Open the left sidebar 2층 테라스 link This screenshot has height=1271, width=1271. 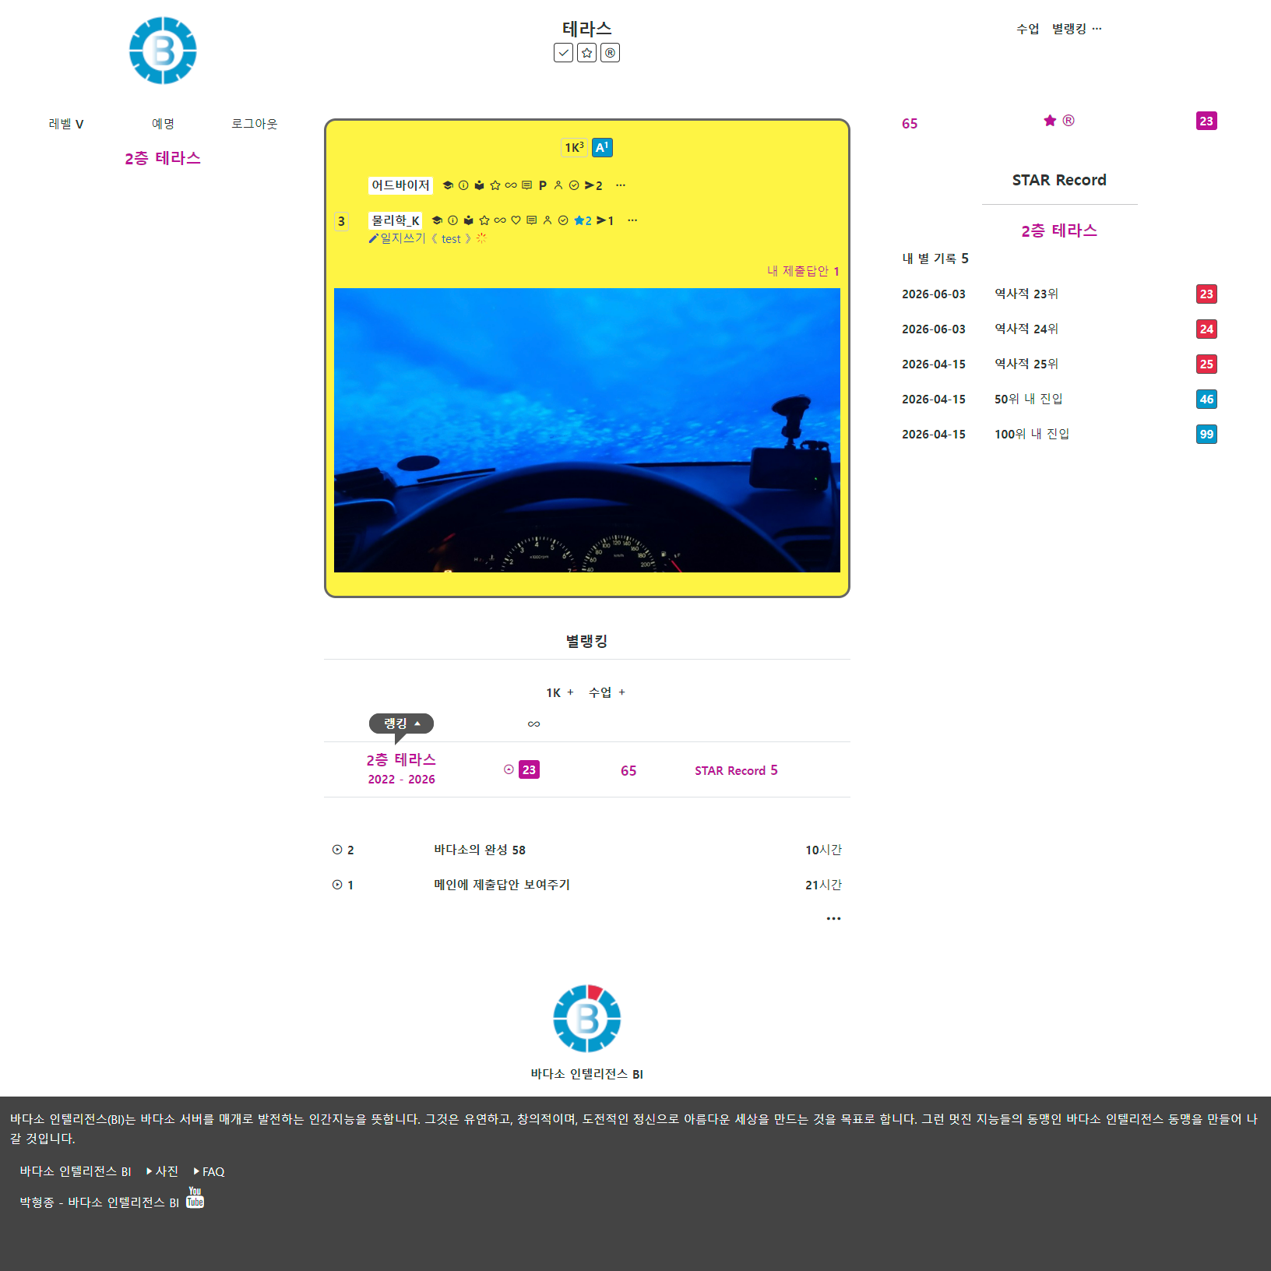click(163, 158)
